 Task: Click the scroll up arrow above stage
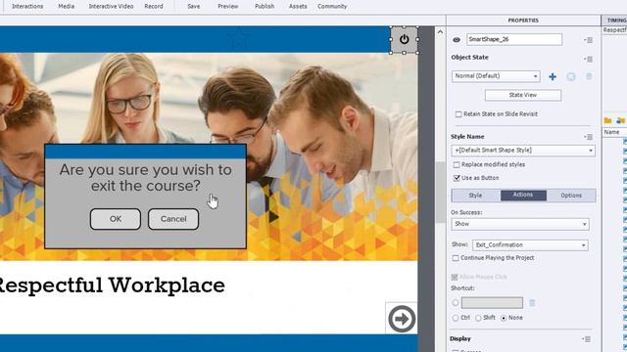tap(440, 32)
